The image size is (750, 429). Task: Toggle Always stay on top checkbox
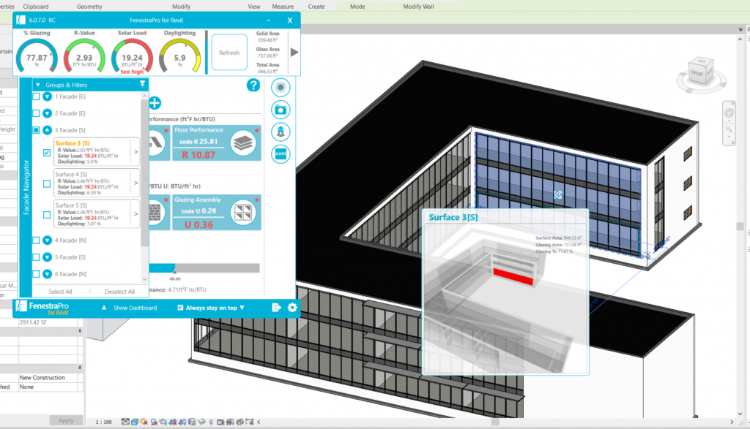pos(180,308)
